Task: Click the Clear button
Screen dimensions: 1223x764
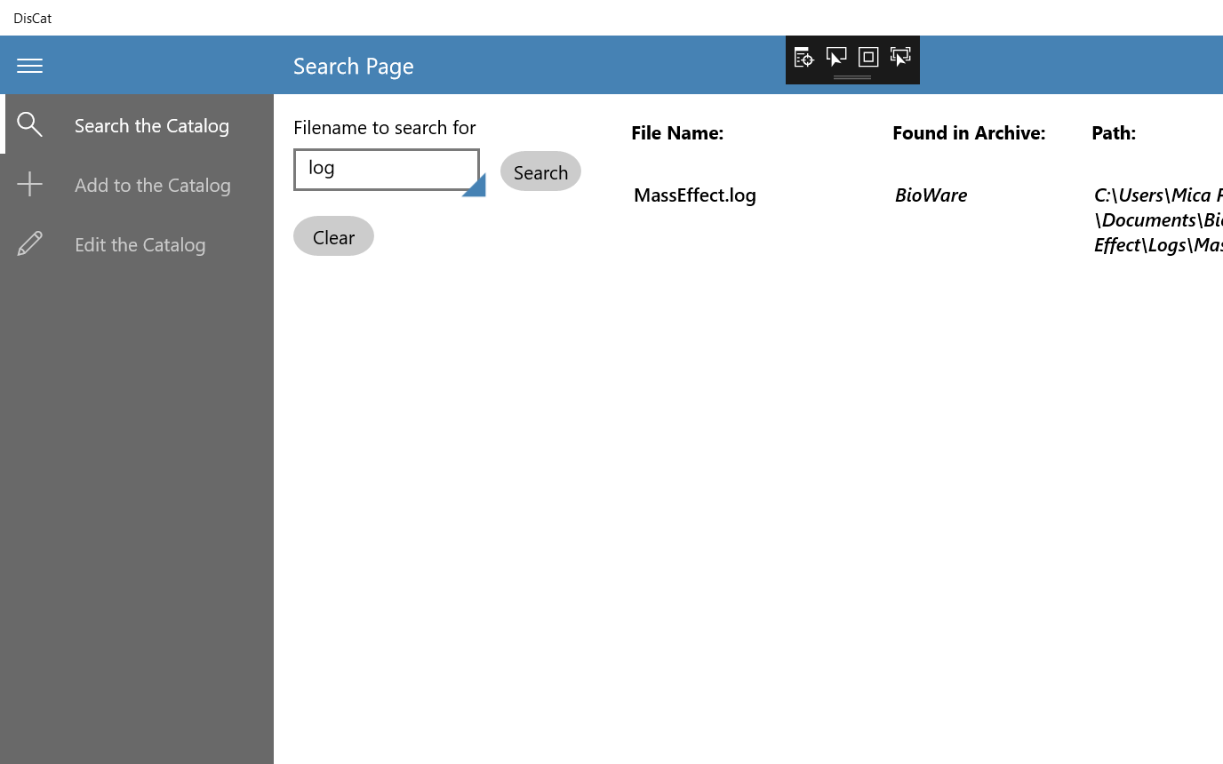Action: 333,236
